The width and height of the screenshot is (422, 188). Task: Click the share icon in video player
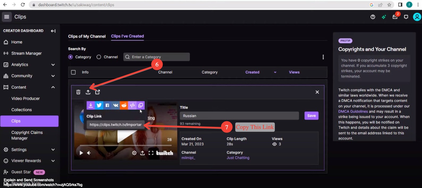click(x=143, y=153)
